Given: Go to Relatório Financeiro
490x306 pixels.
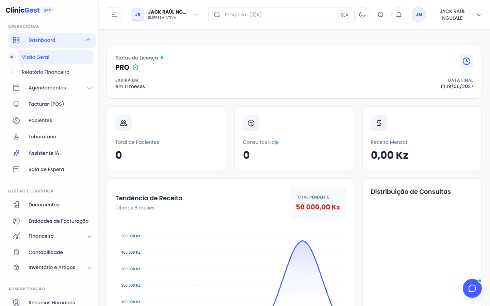Looking at the screenshot, I should (46, 72).
